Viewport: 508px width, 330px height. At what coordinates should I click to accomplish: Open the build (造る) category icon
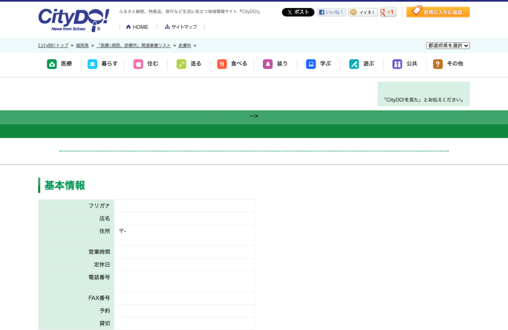tap(181, 64)
